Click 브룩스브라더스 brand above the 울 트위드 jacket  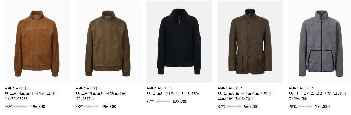pos(231,88)
